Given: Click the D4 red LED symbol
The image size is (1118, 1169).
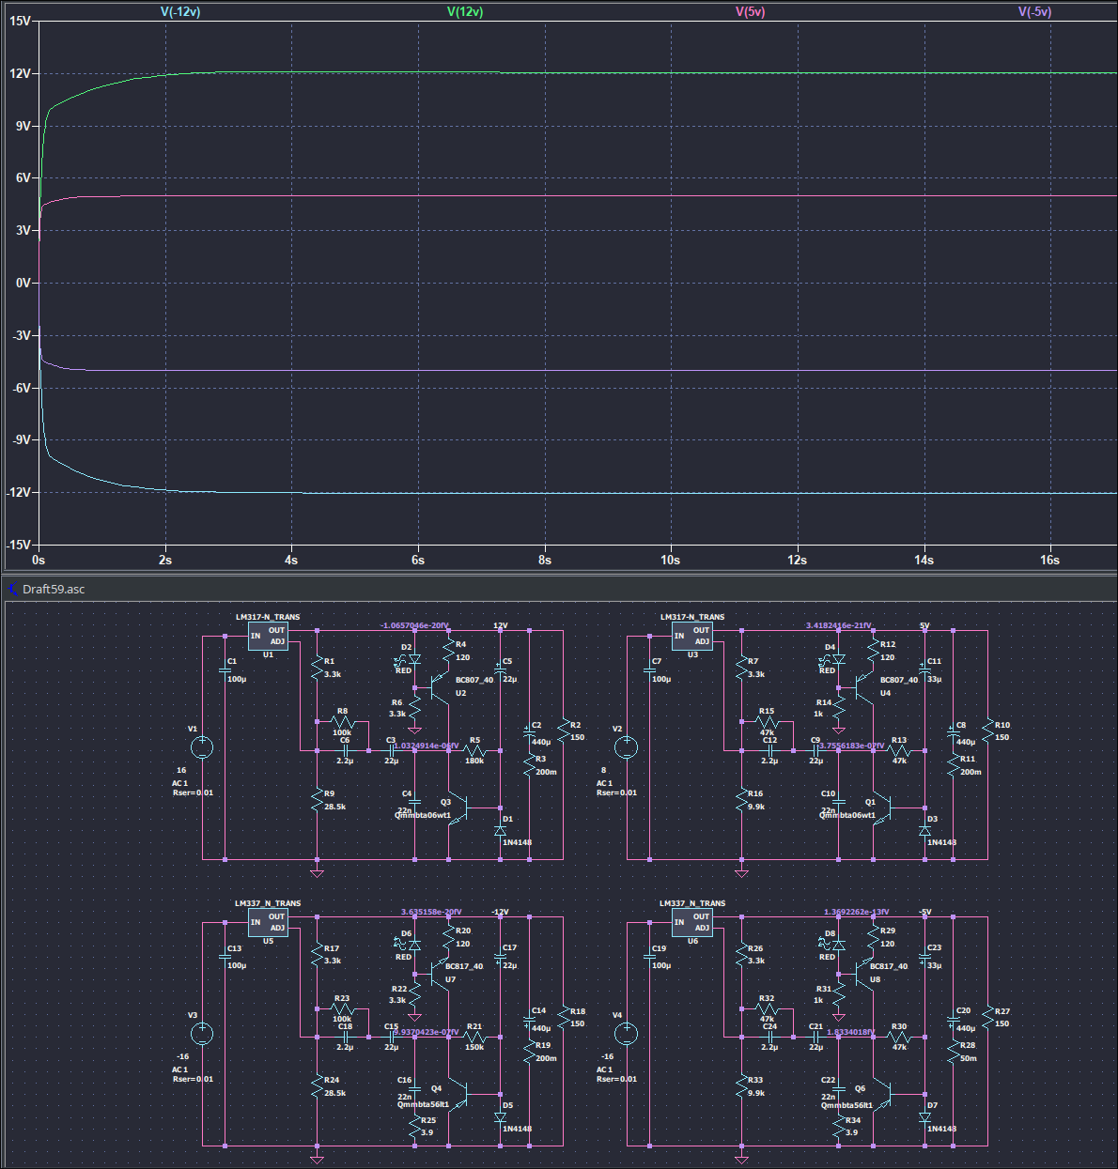Looking at the screenshot, I should coord(837,659).
